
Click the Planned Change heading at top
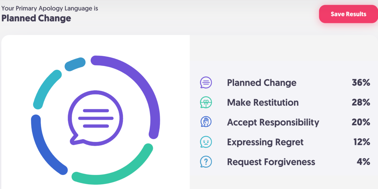coord(36,18)
